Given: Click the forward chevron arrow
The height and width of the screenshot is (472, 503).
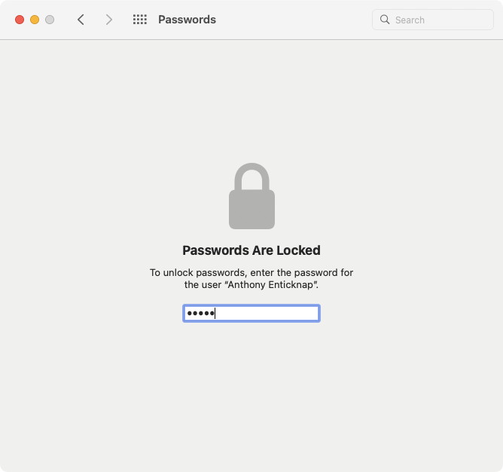Looking at the screenshot, I should point(109,20).
